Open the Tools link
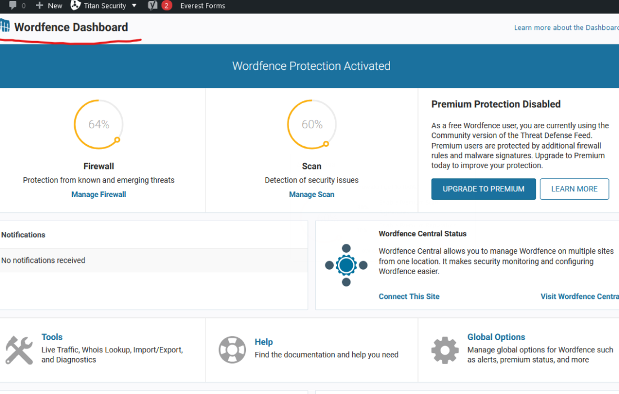 52,337
